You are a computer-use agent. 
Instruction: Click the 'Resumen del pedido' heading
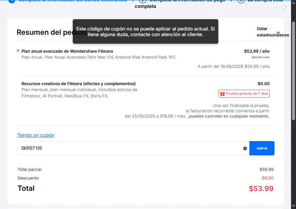coord(52,32)
